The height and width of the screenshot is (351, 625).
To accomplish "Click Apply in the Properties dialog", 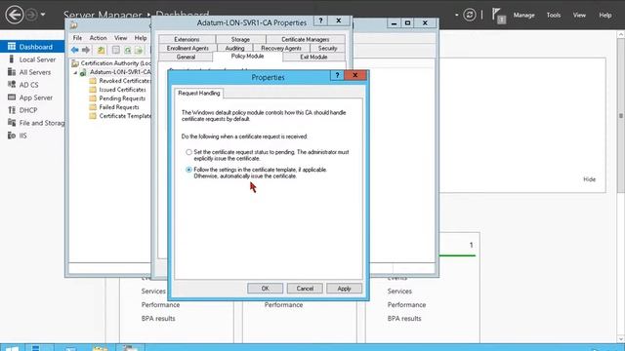I will [345, 289].
